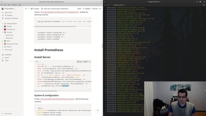Click the System-D configuration heading
Viewport: 206px width, 116px height.
pos(46,95)
